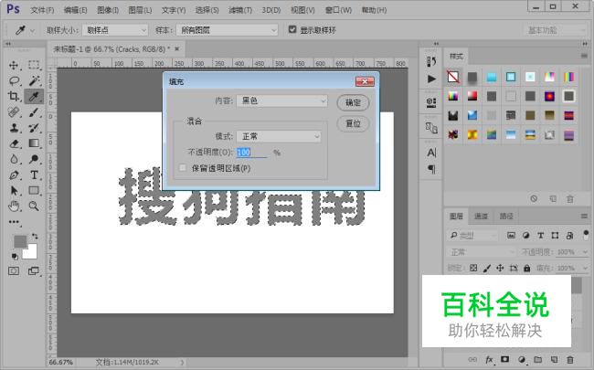
Task: Open 模式 blending dropdown in Fill dialog
Action: coord(279,136)
